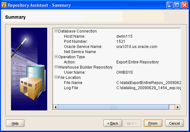The height and width of the screenshot is (132, 190).
Task: Collapse the Warehouse Builder Repository section
Action: [x=56, y=67]
